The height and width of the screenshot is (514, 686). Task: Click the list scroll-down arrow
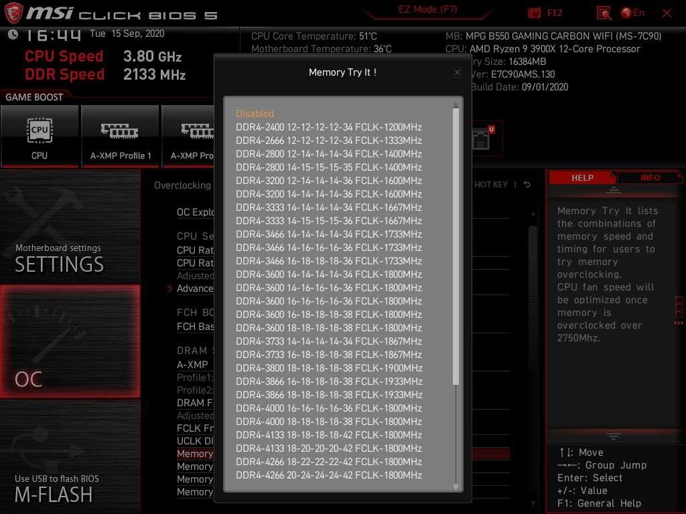point(456,487)
